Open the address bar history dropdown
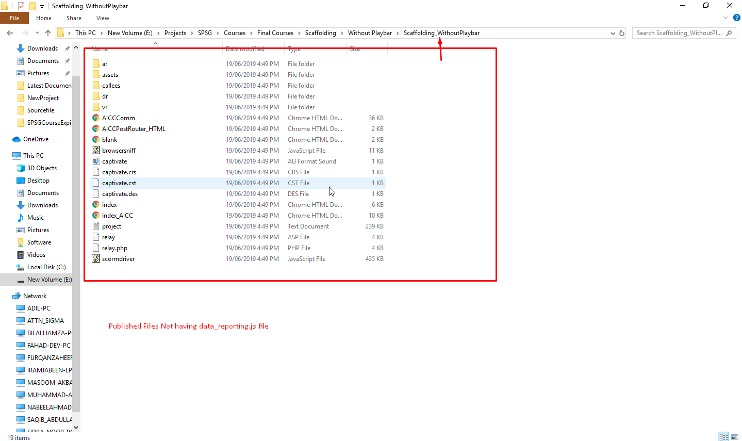This screenshot has height=441, width=742. 613,33
